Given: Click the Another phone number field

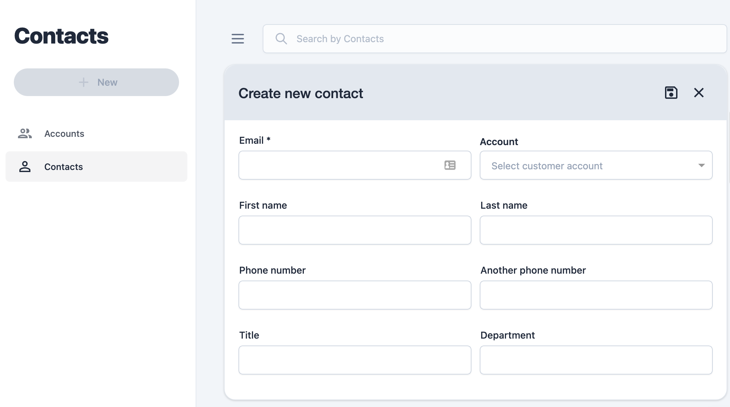Looking at the screenshot, I should click(596, 295).
